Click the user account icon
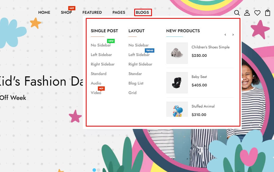The width and height of the screenshot is (274, 172). [247, 13]
